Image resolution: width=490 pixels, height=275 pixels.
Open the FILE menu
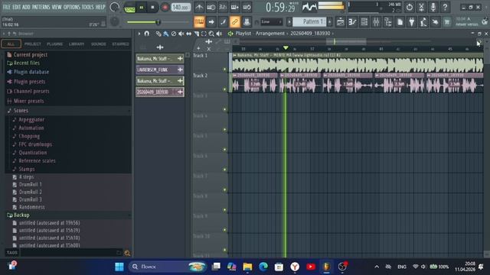pos(7,7)
